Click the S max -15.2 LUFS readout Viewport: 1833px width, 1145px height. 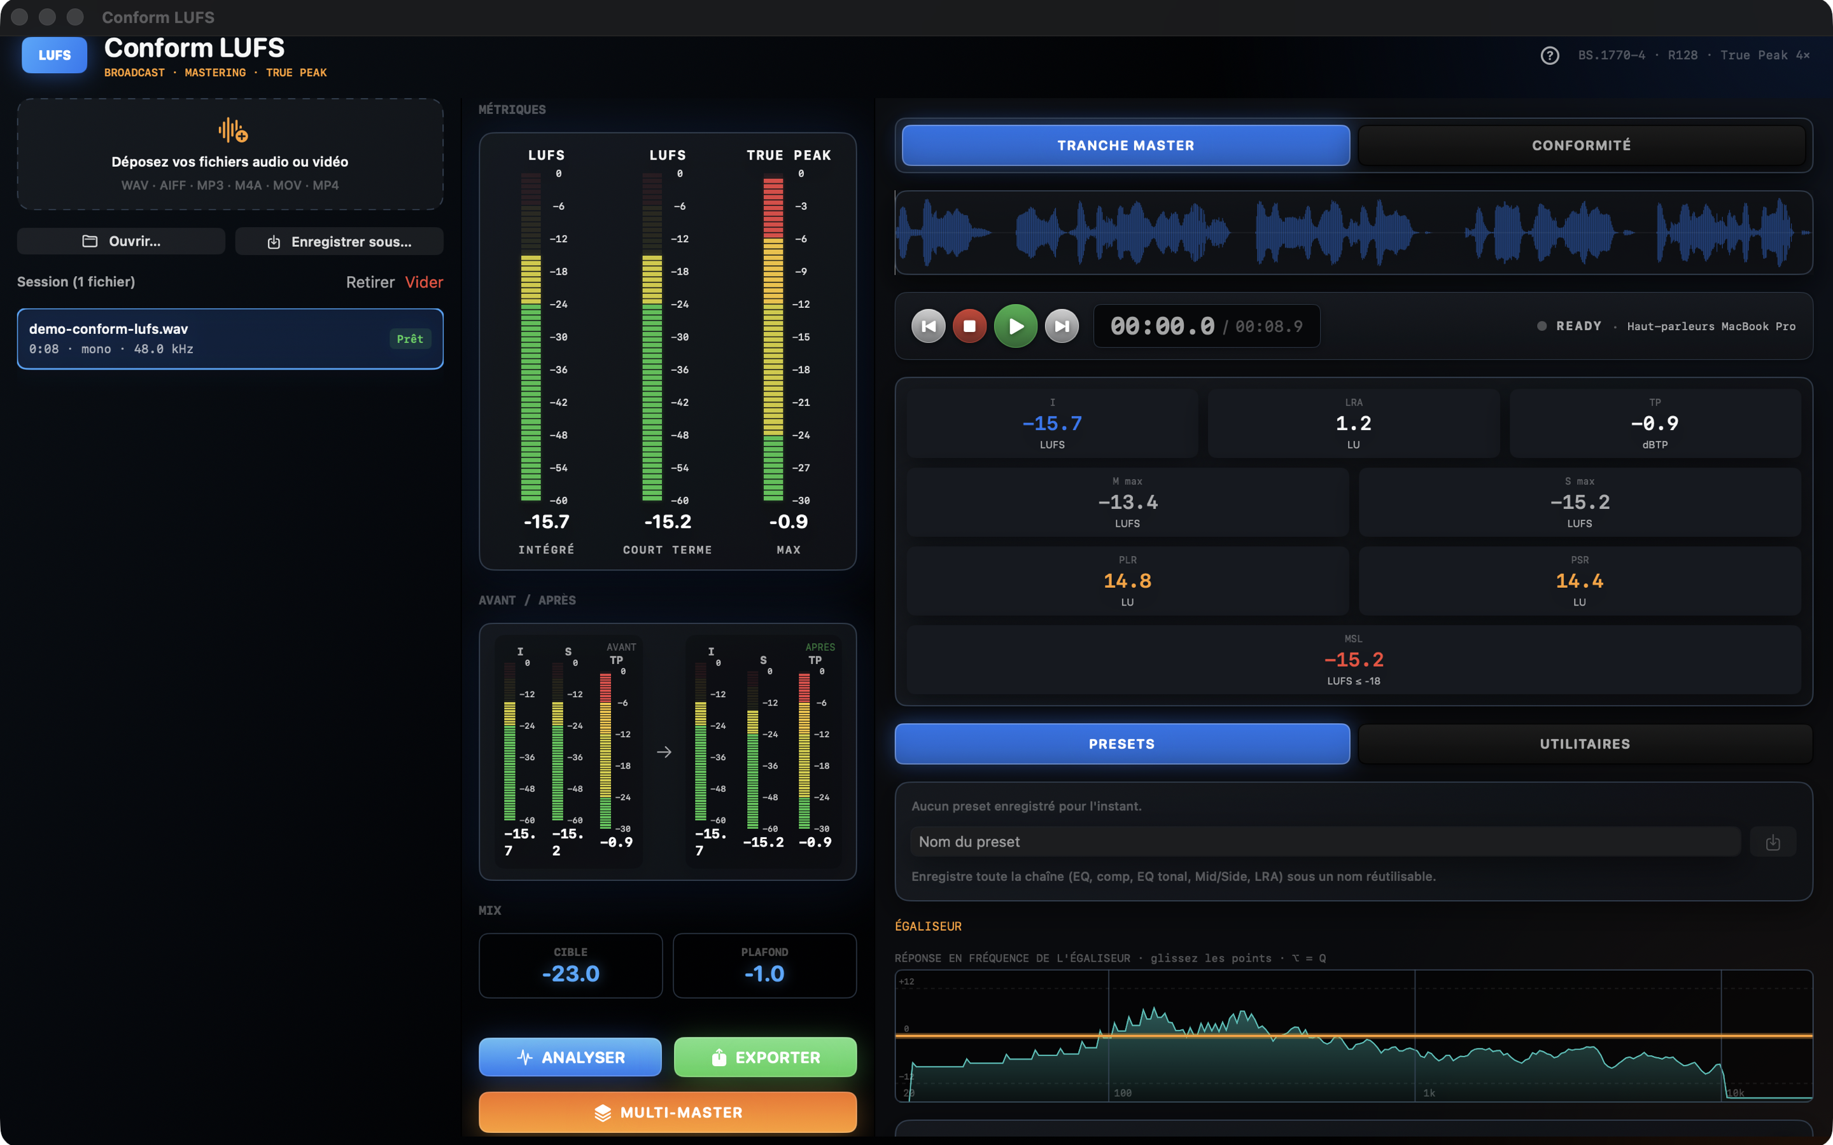(1579, 502)
